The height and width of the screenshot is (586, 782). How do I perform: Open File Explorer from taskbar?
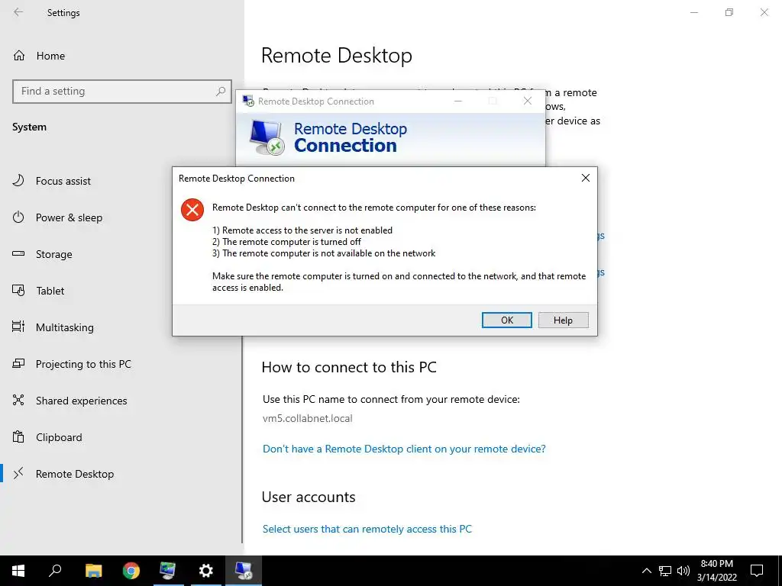93,571
